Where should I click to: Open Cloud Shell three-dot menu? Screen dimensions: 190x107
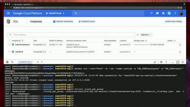pos(166,62)
